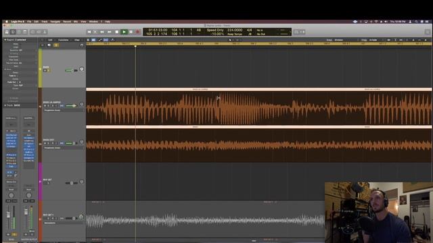
Task: Adjust the BASS LA AMPED volume slider
Action: tap(71, 106)
